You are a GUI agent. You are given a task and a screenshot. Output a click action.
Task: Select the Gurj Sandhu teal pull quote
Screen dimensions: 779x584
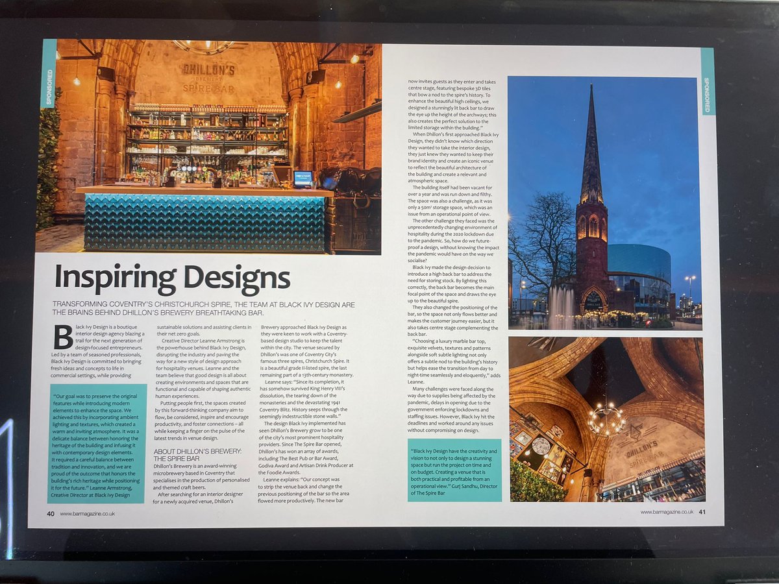(455, 470)
